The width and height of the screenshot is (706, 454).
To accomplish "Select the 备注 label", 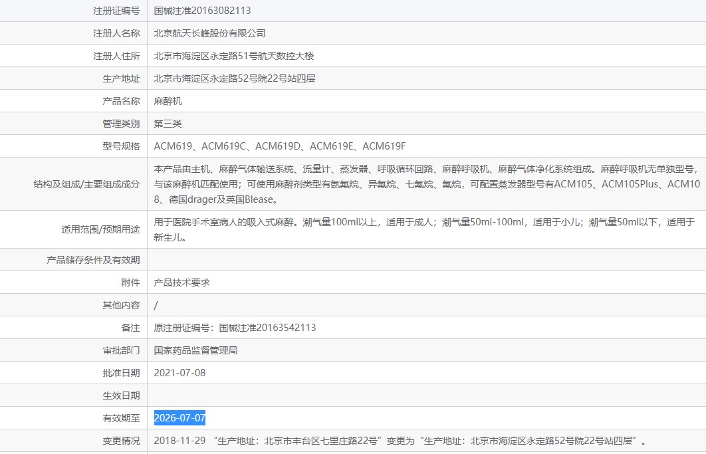I will [130, 328].
